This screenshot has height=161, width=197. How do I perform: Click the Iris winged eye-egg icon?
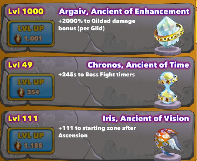tap(168, 145)
